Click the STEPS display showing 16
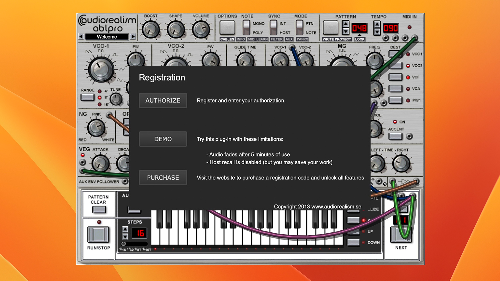Screen dimensions: 500x281 [139, 233]
